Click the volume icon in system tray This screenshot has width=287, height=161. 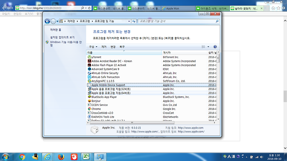(262, 157)
